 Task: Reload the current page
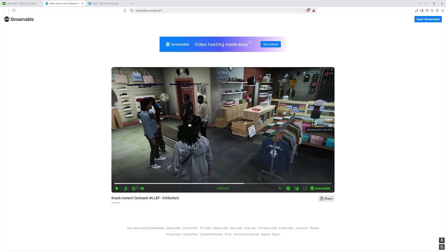14,10
